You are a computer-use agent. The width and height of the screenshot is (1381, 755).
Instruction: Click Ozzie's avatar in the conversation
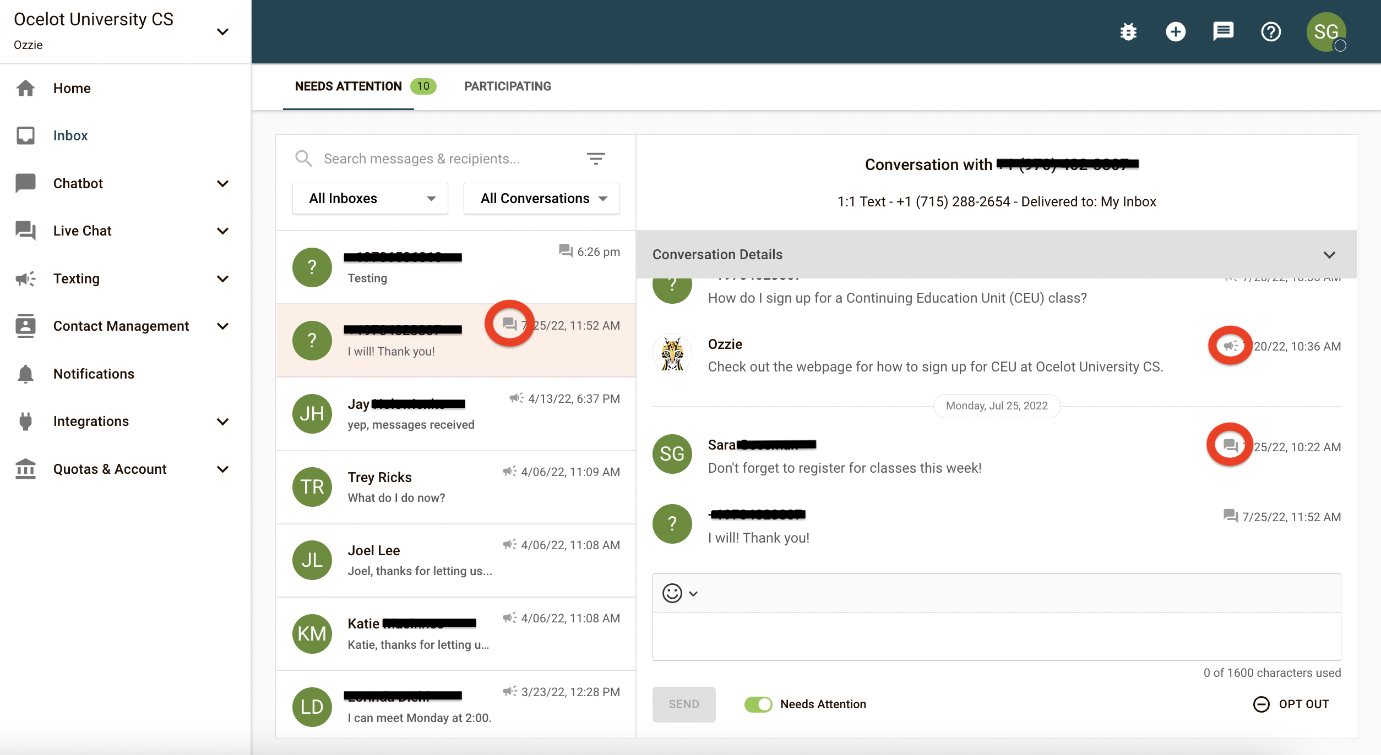[672, 353]
